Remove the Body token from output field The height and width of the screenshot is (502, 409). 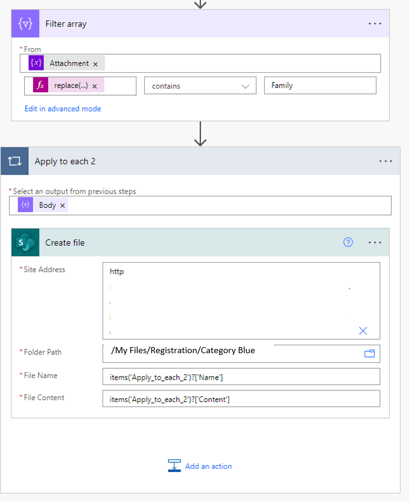[63, 206]
